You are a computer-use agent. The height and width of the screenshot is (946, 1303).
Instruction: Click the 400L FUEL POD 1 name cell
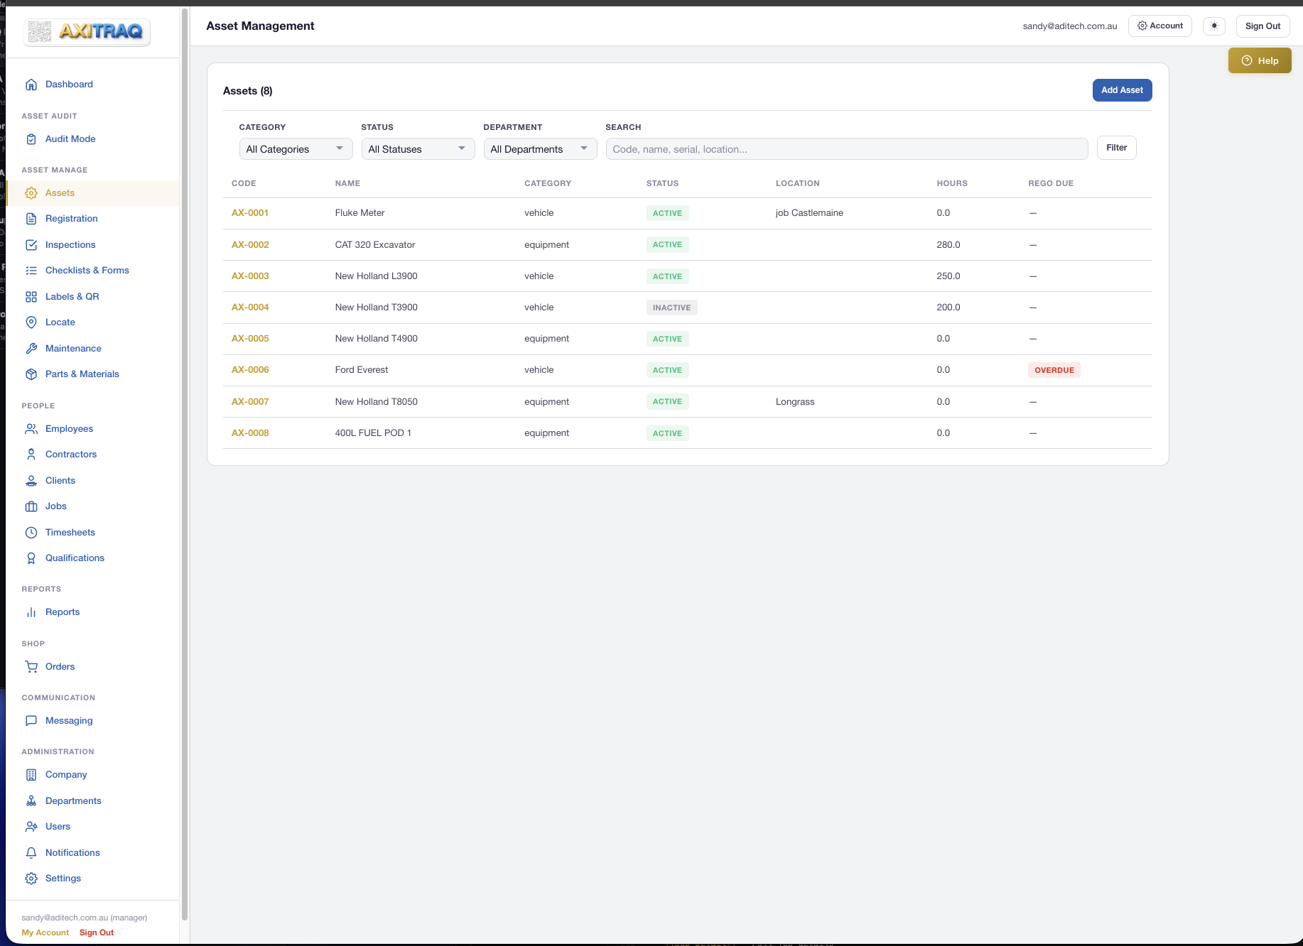(373, 433)
